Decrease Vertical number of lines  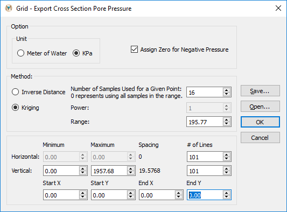(x=226, y=173)
